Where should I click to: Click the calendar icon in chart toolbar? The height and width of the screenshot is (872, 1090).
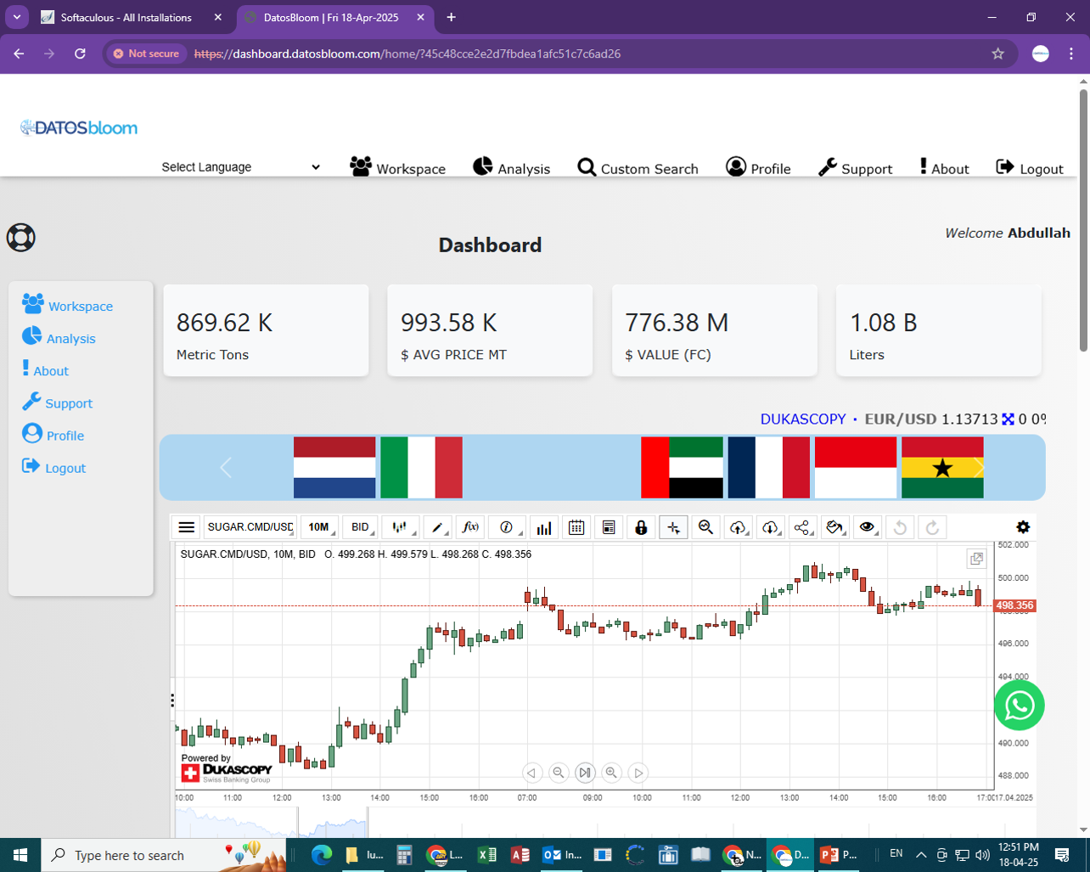[x=576, y=527]
